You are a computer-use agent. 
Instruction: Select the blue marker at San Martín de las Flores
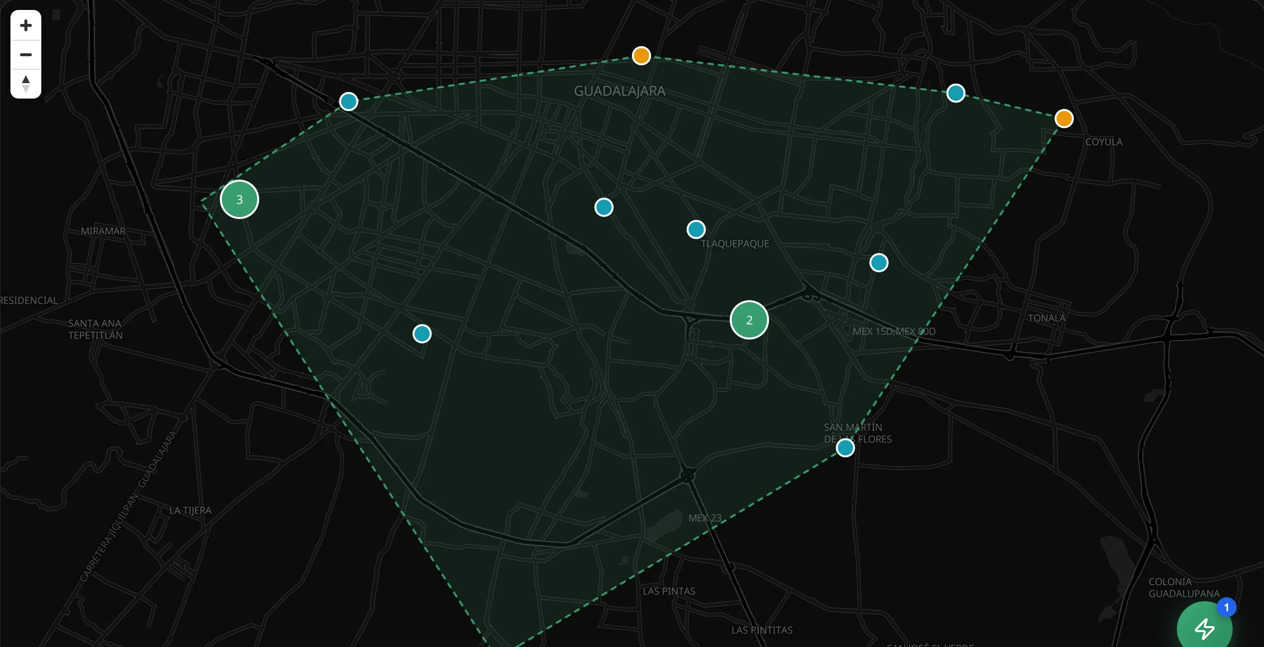click(845, 447)
